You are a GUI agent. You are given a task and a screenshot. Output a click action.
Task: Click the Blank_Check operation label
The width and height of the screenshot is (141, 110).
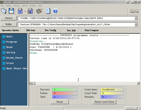pos(14,58)
